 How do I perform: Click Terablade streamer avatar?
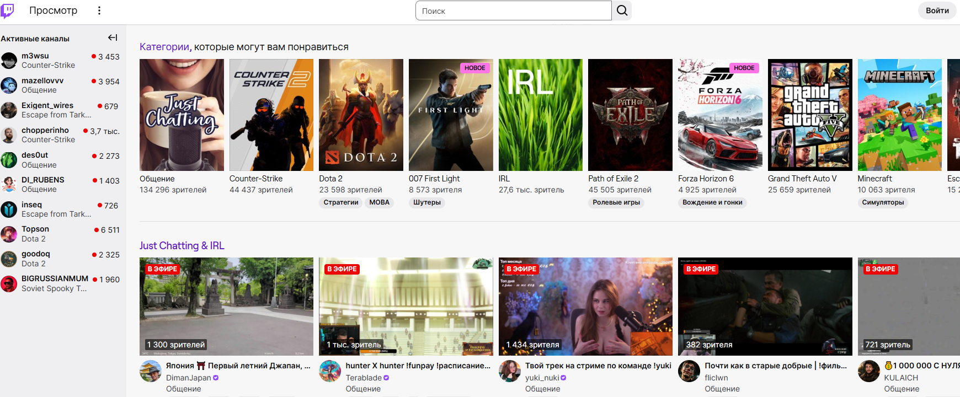click(330, 371)
